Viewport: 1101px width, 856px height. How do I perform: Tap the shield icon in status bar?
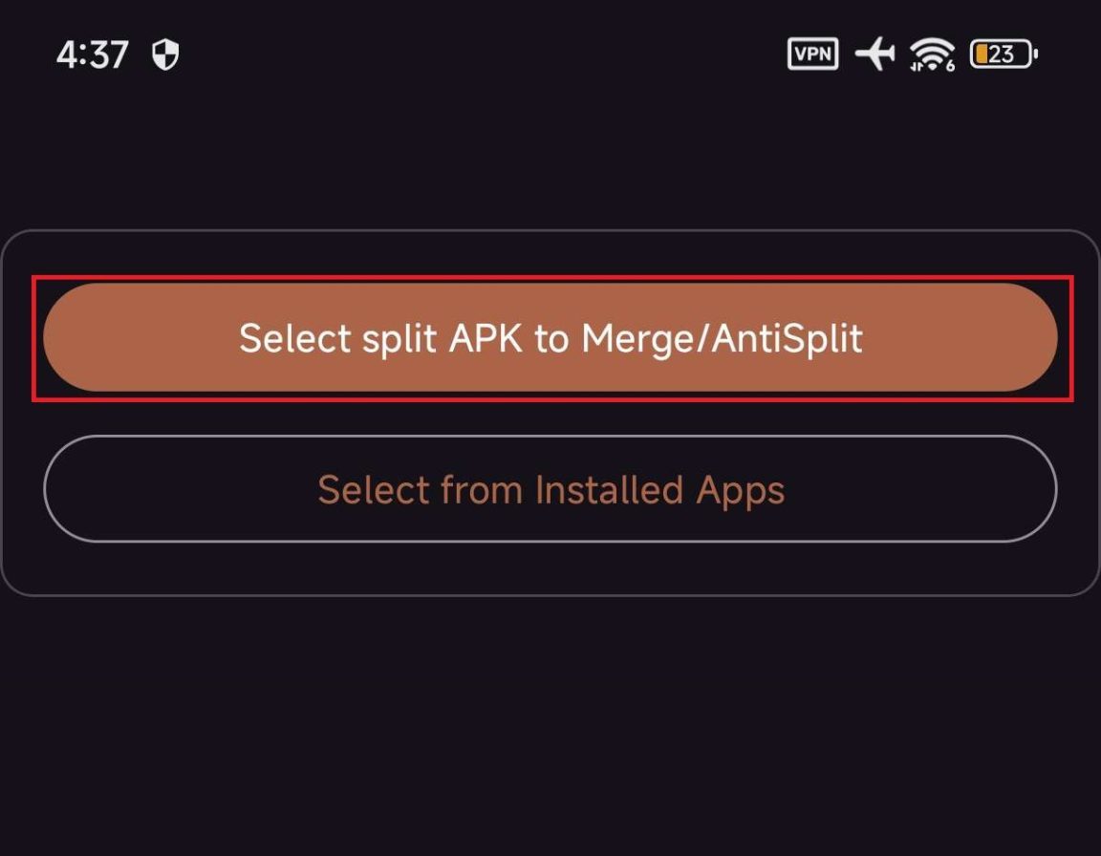point(165,54)
